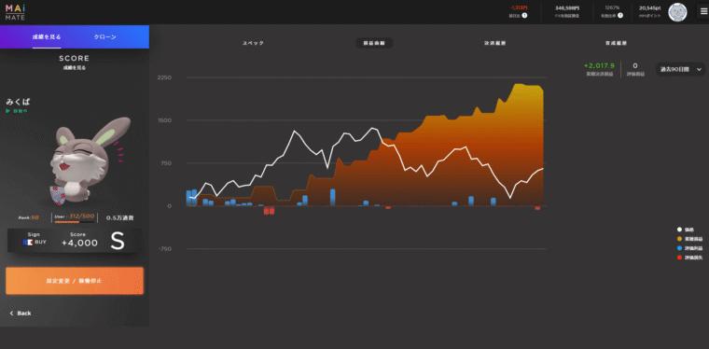
Task: Open the 育成履歴 tab
Action: (616, 44)
